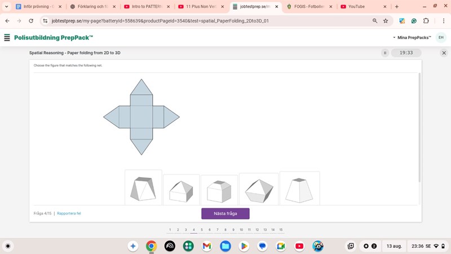Open the browser extensions puzzle icon
Screen dimensions: 451x254
[x=426, y=21]
